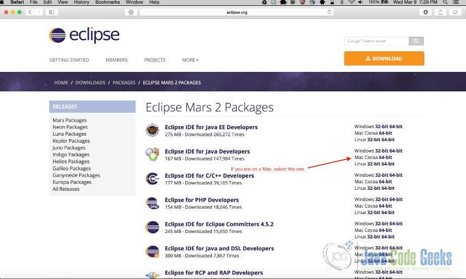Image resolution: width=466 pixels, height=279 pixels.
Task: Click the eclipse.org address bar
Action: click(237, 12)
